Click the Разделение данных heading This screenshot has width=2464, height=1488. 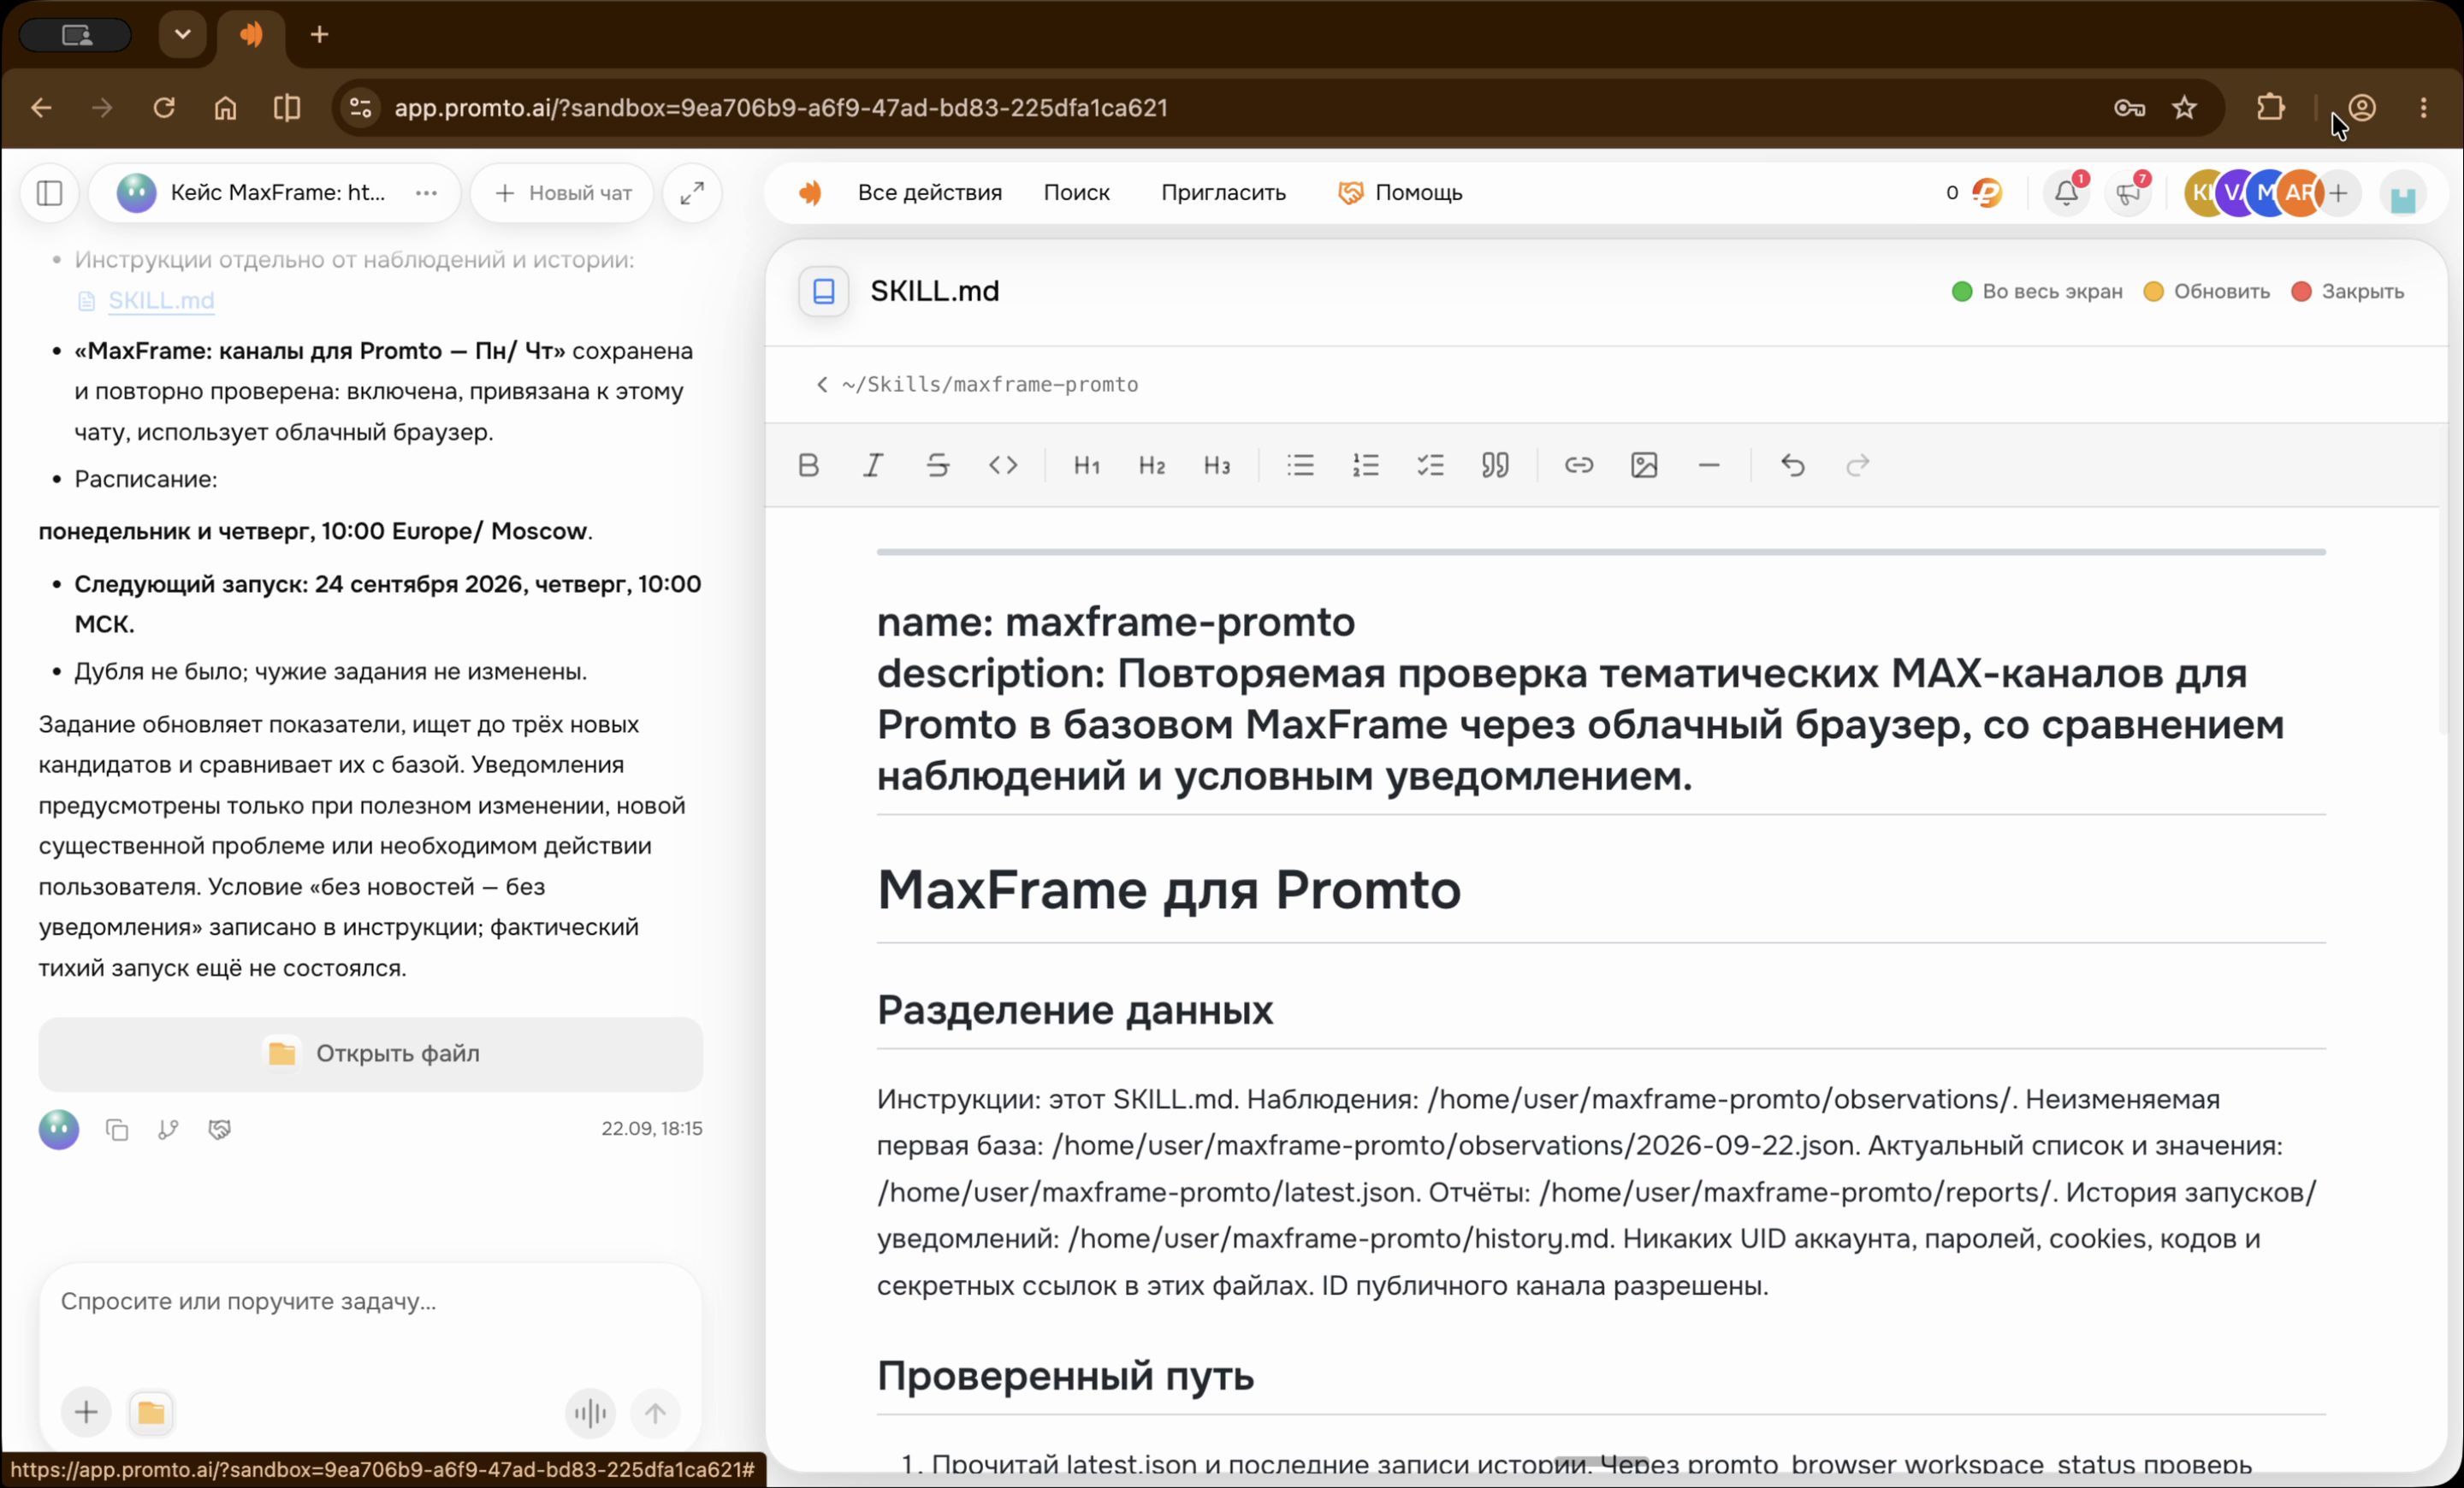1074,1010
